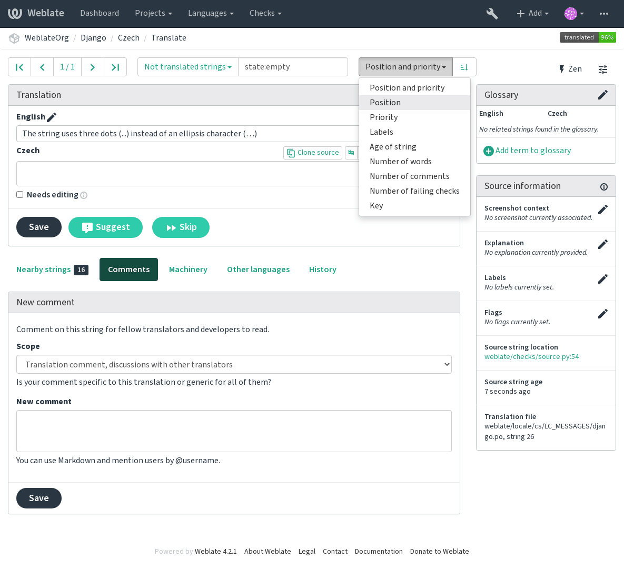Open the comment Scope select box

tap(234, 364)
